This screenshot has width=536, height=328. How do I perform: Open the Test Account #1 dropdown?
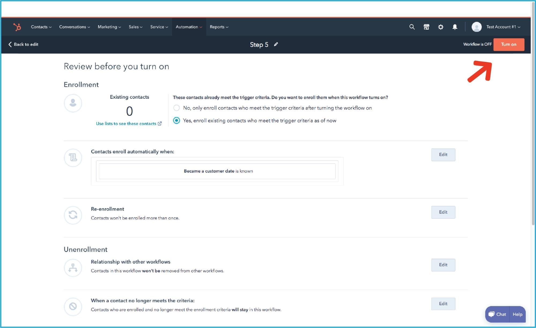(x=503, y=27)
